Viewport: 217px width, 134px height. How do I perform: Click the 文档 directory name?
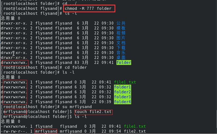(121, 43)
